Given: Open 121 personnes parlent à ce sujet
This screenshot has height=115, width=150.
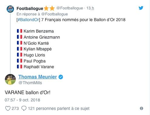Looking at the screenshot, I should point(59,108).
